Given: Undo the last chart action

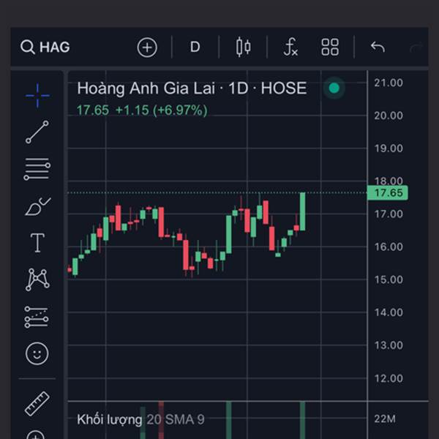Looking at the screenshot, I should click(x=378, y=47).
